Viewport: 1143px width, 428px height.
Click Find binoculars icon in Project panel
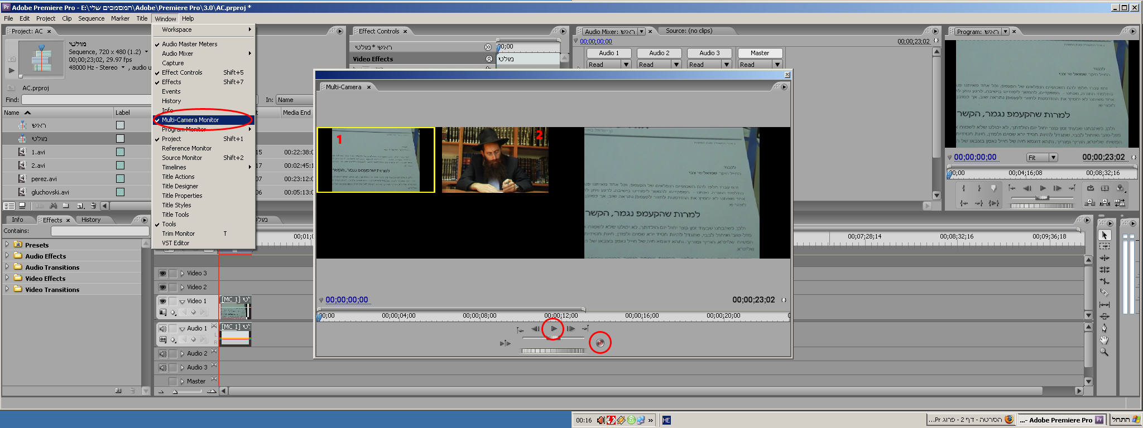(54, 206)
